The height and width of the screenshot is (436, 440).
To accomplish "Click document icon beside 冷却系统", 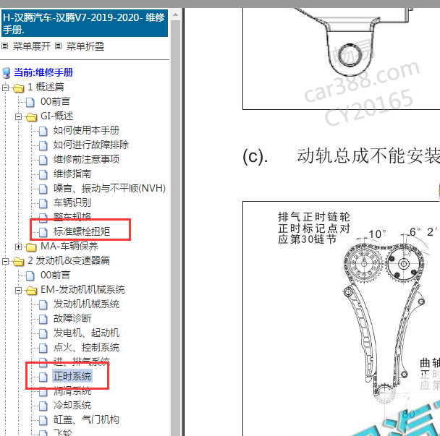I will tap(43, 406).
